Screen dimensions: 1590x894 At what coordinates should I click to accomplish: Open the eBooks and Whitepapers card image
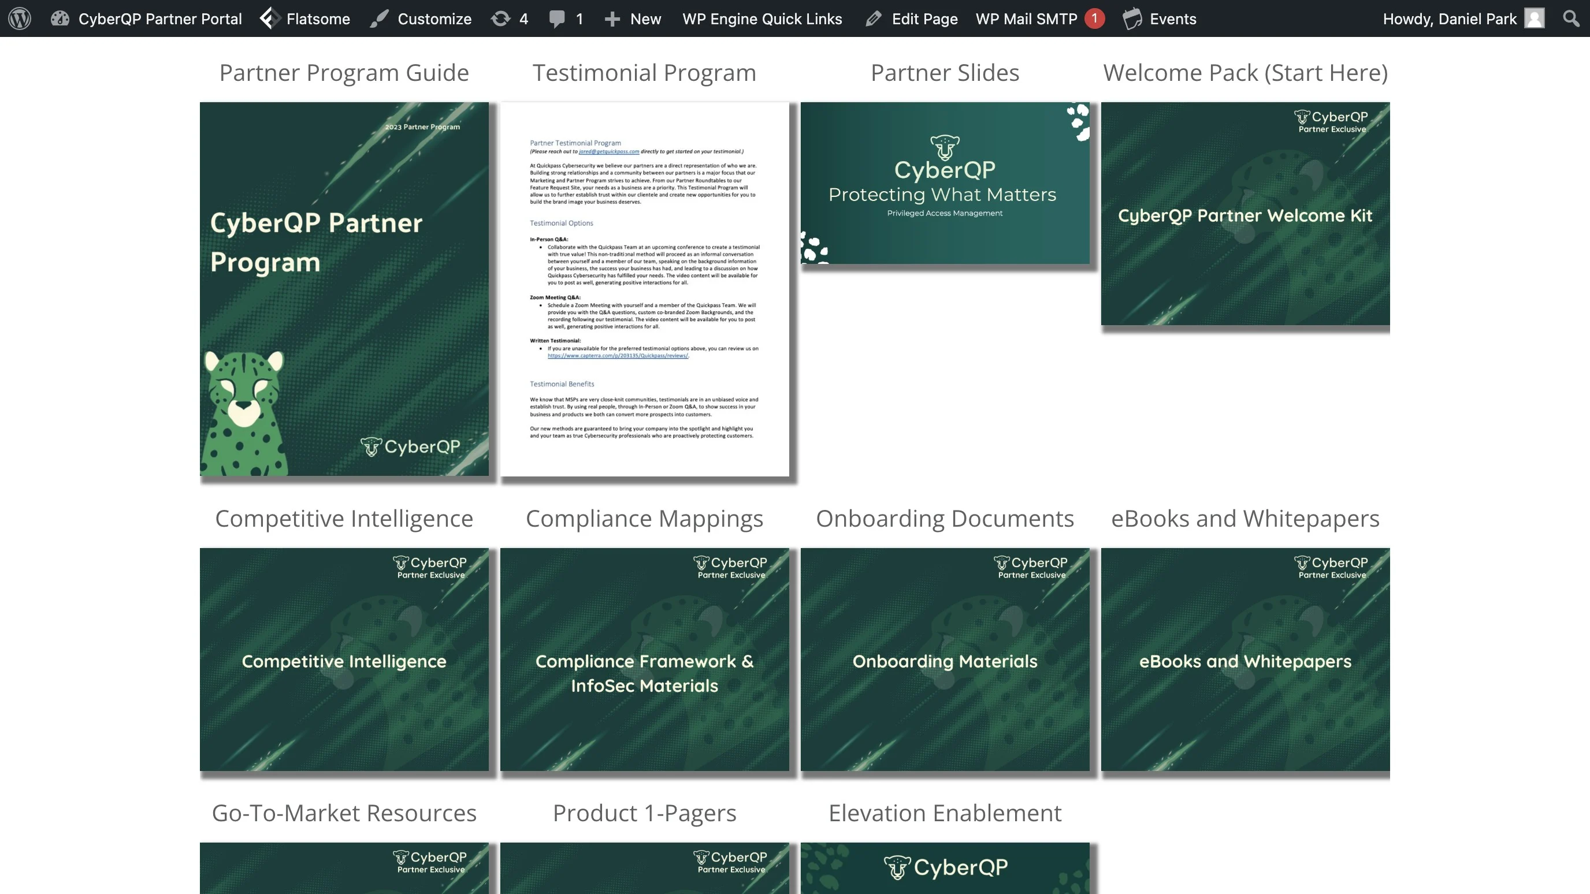pos(1245,660)
